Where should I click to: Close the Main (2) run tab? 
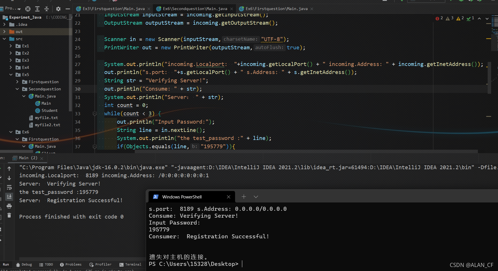(x=42, y=158)
